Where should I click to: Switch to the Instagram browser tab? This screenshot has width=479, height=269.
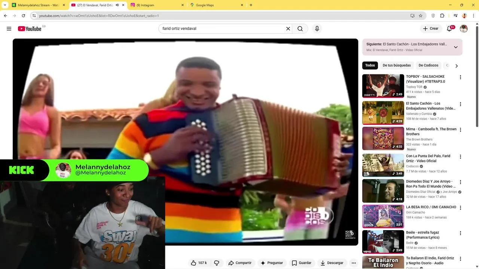pos(157,5)
